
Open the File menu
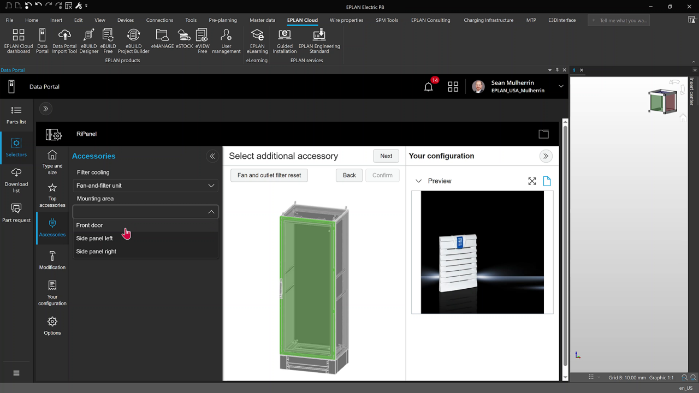click(x=9, y=20)
